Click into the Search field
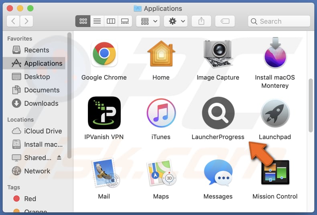Image resolution: width=317 pixels, height=215 pixels. (279, 21)
